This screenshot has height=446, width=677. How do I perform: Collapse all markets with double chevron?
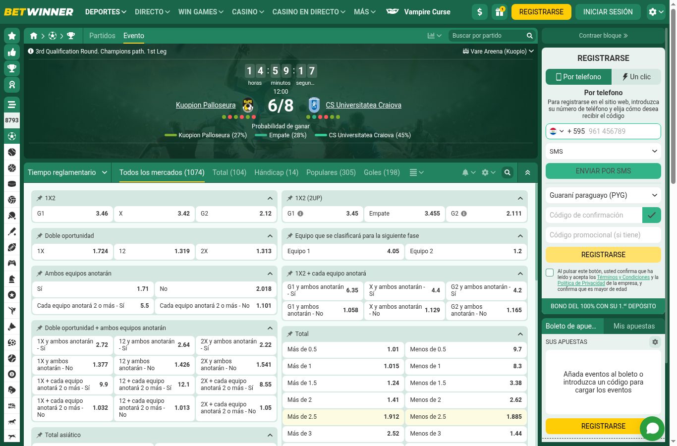point(527,172)
